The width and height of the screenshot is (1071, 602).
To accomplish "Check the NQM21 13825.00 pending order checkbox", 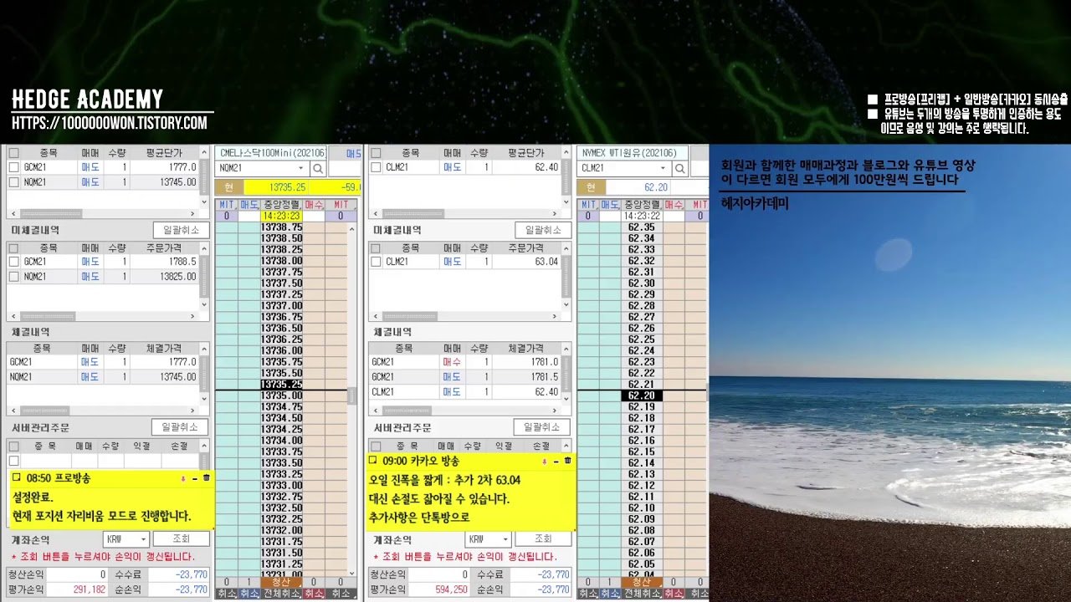I will pos(13,276).
